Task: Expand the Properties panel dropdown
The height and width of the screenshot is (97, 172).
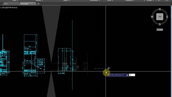Action: [x=130, y=1]
